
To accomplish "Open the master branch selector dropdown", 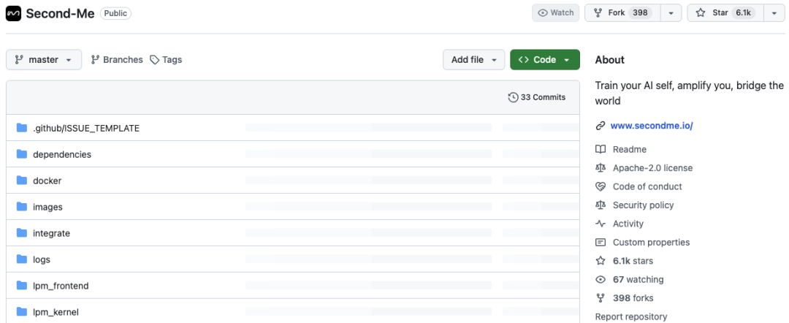I will point(44,59).
